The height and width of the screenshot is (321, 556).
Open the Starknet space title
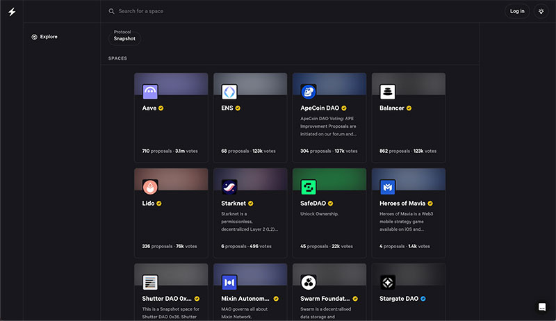(x=234, y=204)
